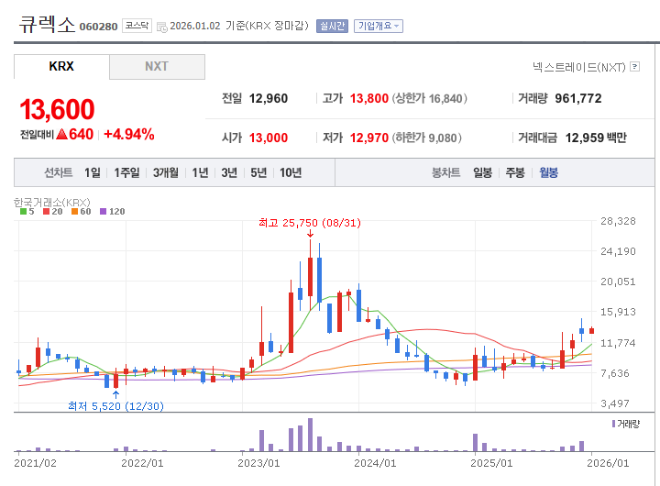
Task: Click the 2026/01 x-axis label
Action: click(608, 463)
